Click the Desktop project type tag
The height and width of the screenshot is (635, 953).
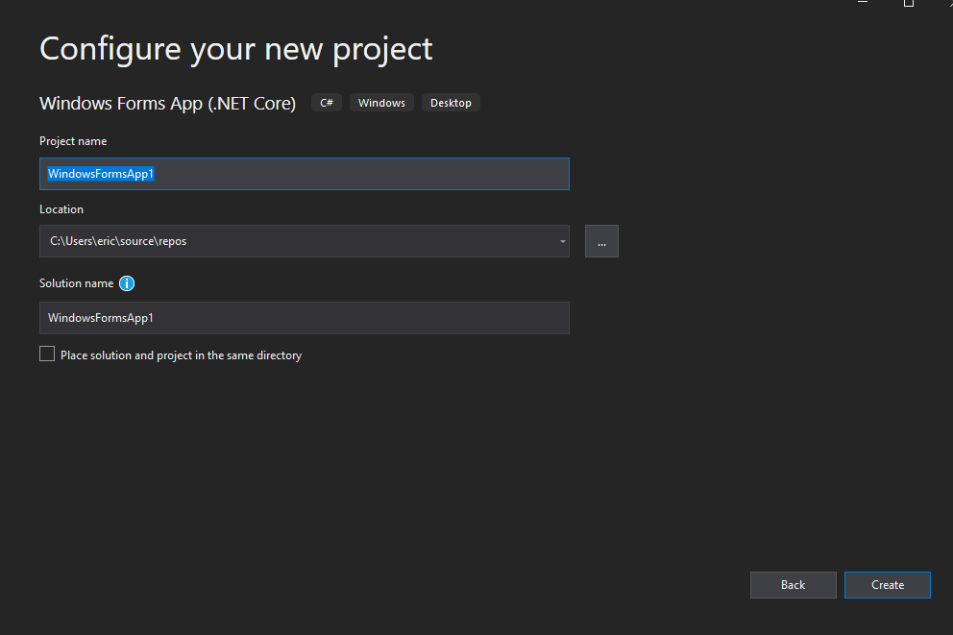[x=451, y=103]
